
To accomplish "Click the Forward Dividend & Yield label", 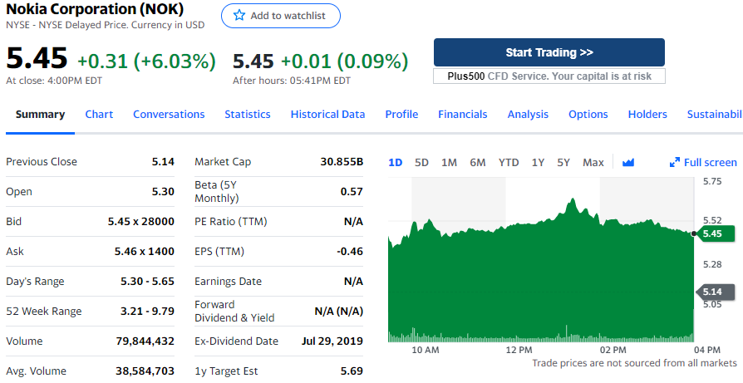I will tap(234, 311).
